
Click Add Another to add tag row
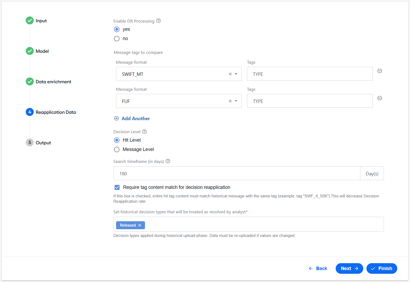pyautogui.click(x=132, y=119)
